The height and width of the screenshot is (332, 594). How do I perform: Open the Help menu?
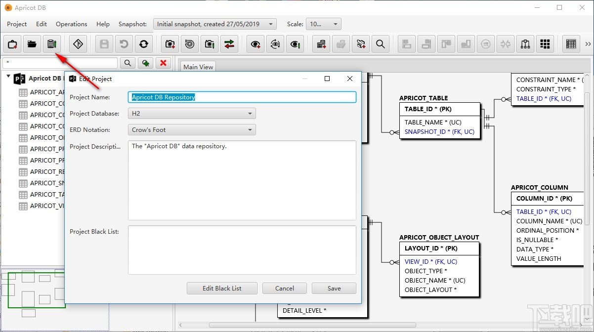pos(103,24)
